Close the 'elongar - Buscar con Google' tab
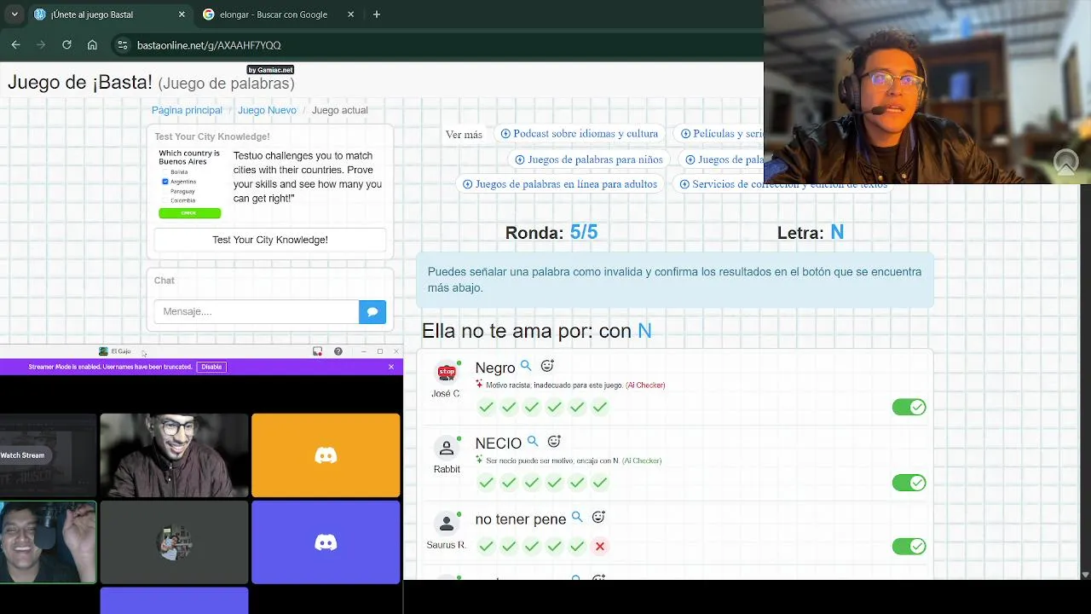1091x614 pixels. [x=351, y=14]
